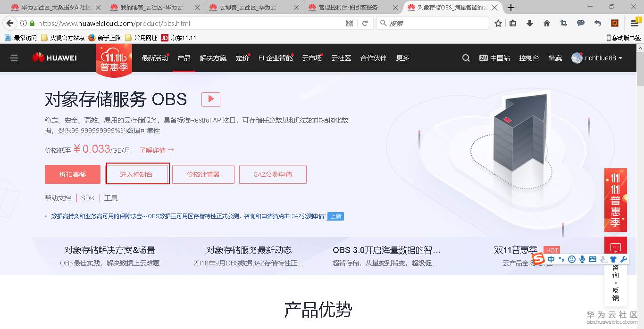Viewport: 644px width, 329px height.
Task: Bookmark this page with the star icon
Action: pyautogui.click(x=498, y=22)
